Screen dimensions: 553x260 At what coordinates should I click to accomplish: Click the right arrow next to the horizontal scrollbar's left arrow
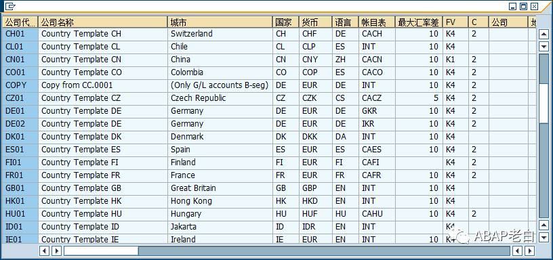click(56, 251)
